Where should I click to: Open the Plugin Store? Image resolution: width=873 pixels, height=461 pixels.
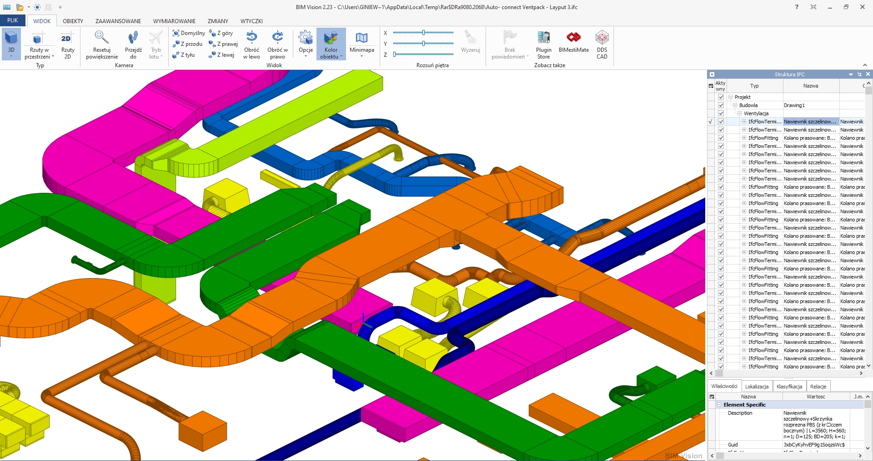[543, 38]
